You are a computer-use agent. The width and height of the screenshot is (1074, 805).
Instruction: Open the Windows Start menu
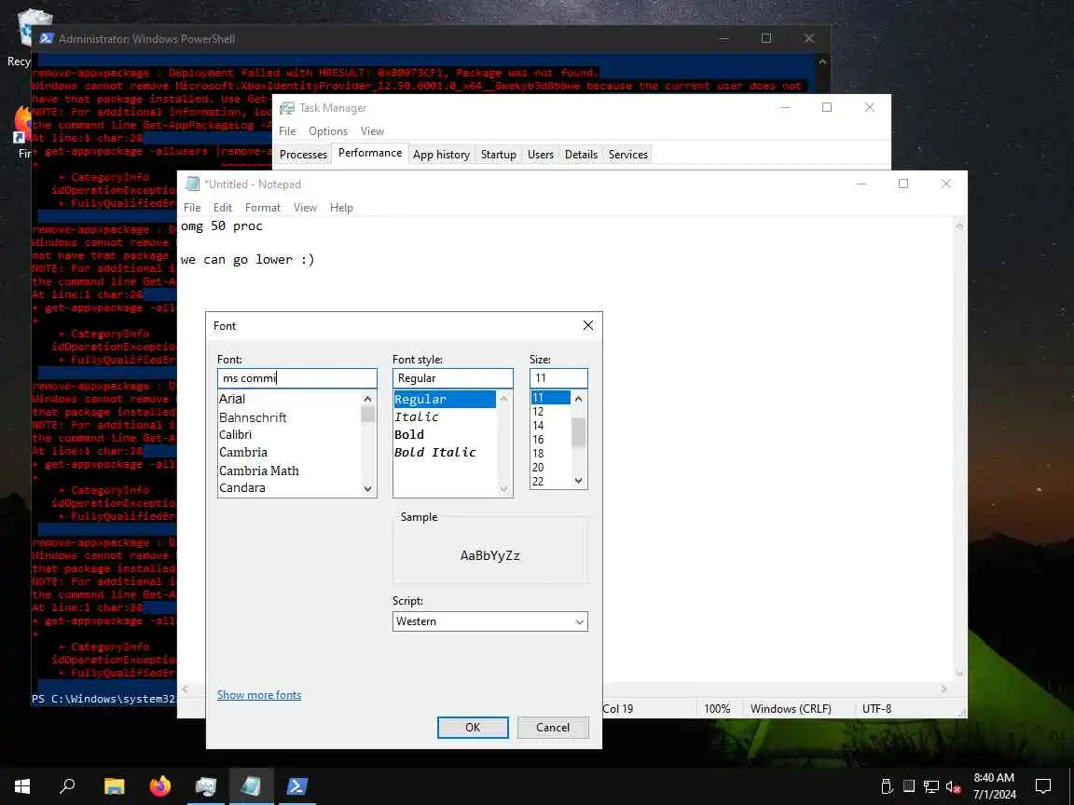(22, 785)
